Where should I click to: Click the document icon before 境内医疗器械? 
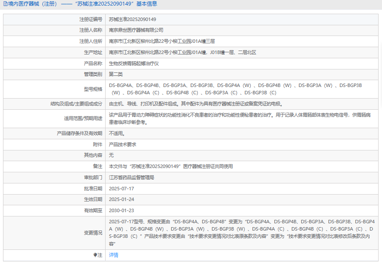pos(5,4)
